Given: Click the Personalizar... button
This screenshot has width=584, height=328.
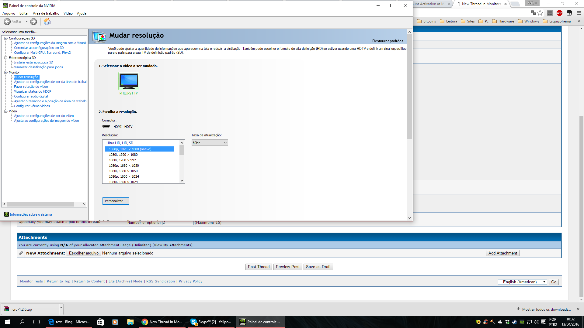Looking at the screenshot, I should tap(116, 201).
